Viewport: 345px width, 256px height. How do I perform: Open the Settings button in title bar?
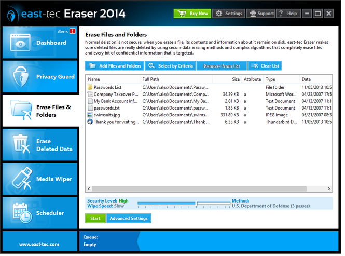(229, 14)
